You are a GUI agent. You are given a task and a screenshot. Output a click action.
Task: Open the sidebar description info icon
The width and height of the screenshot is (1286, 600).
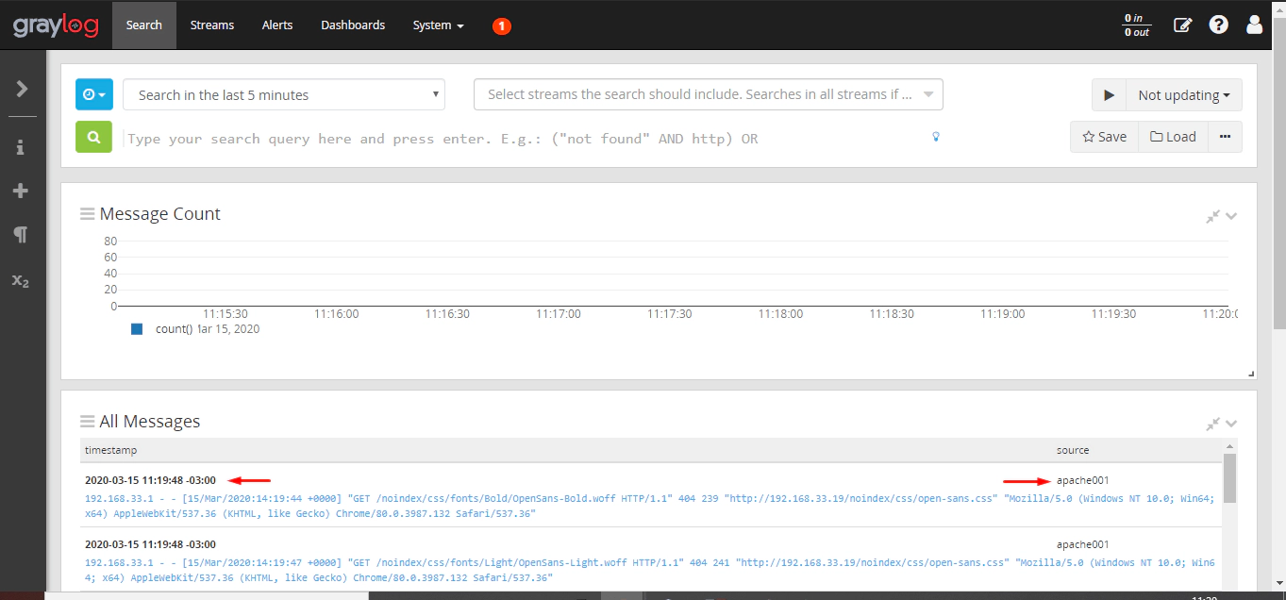[x=21, y=147]
